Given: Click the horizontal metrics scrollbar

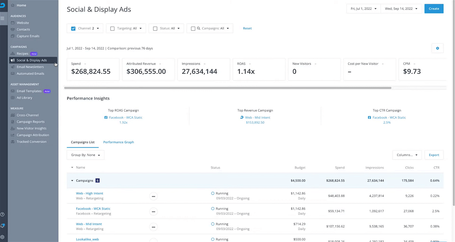Looking at the screenshot, I should point(228,88).
